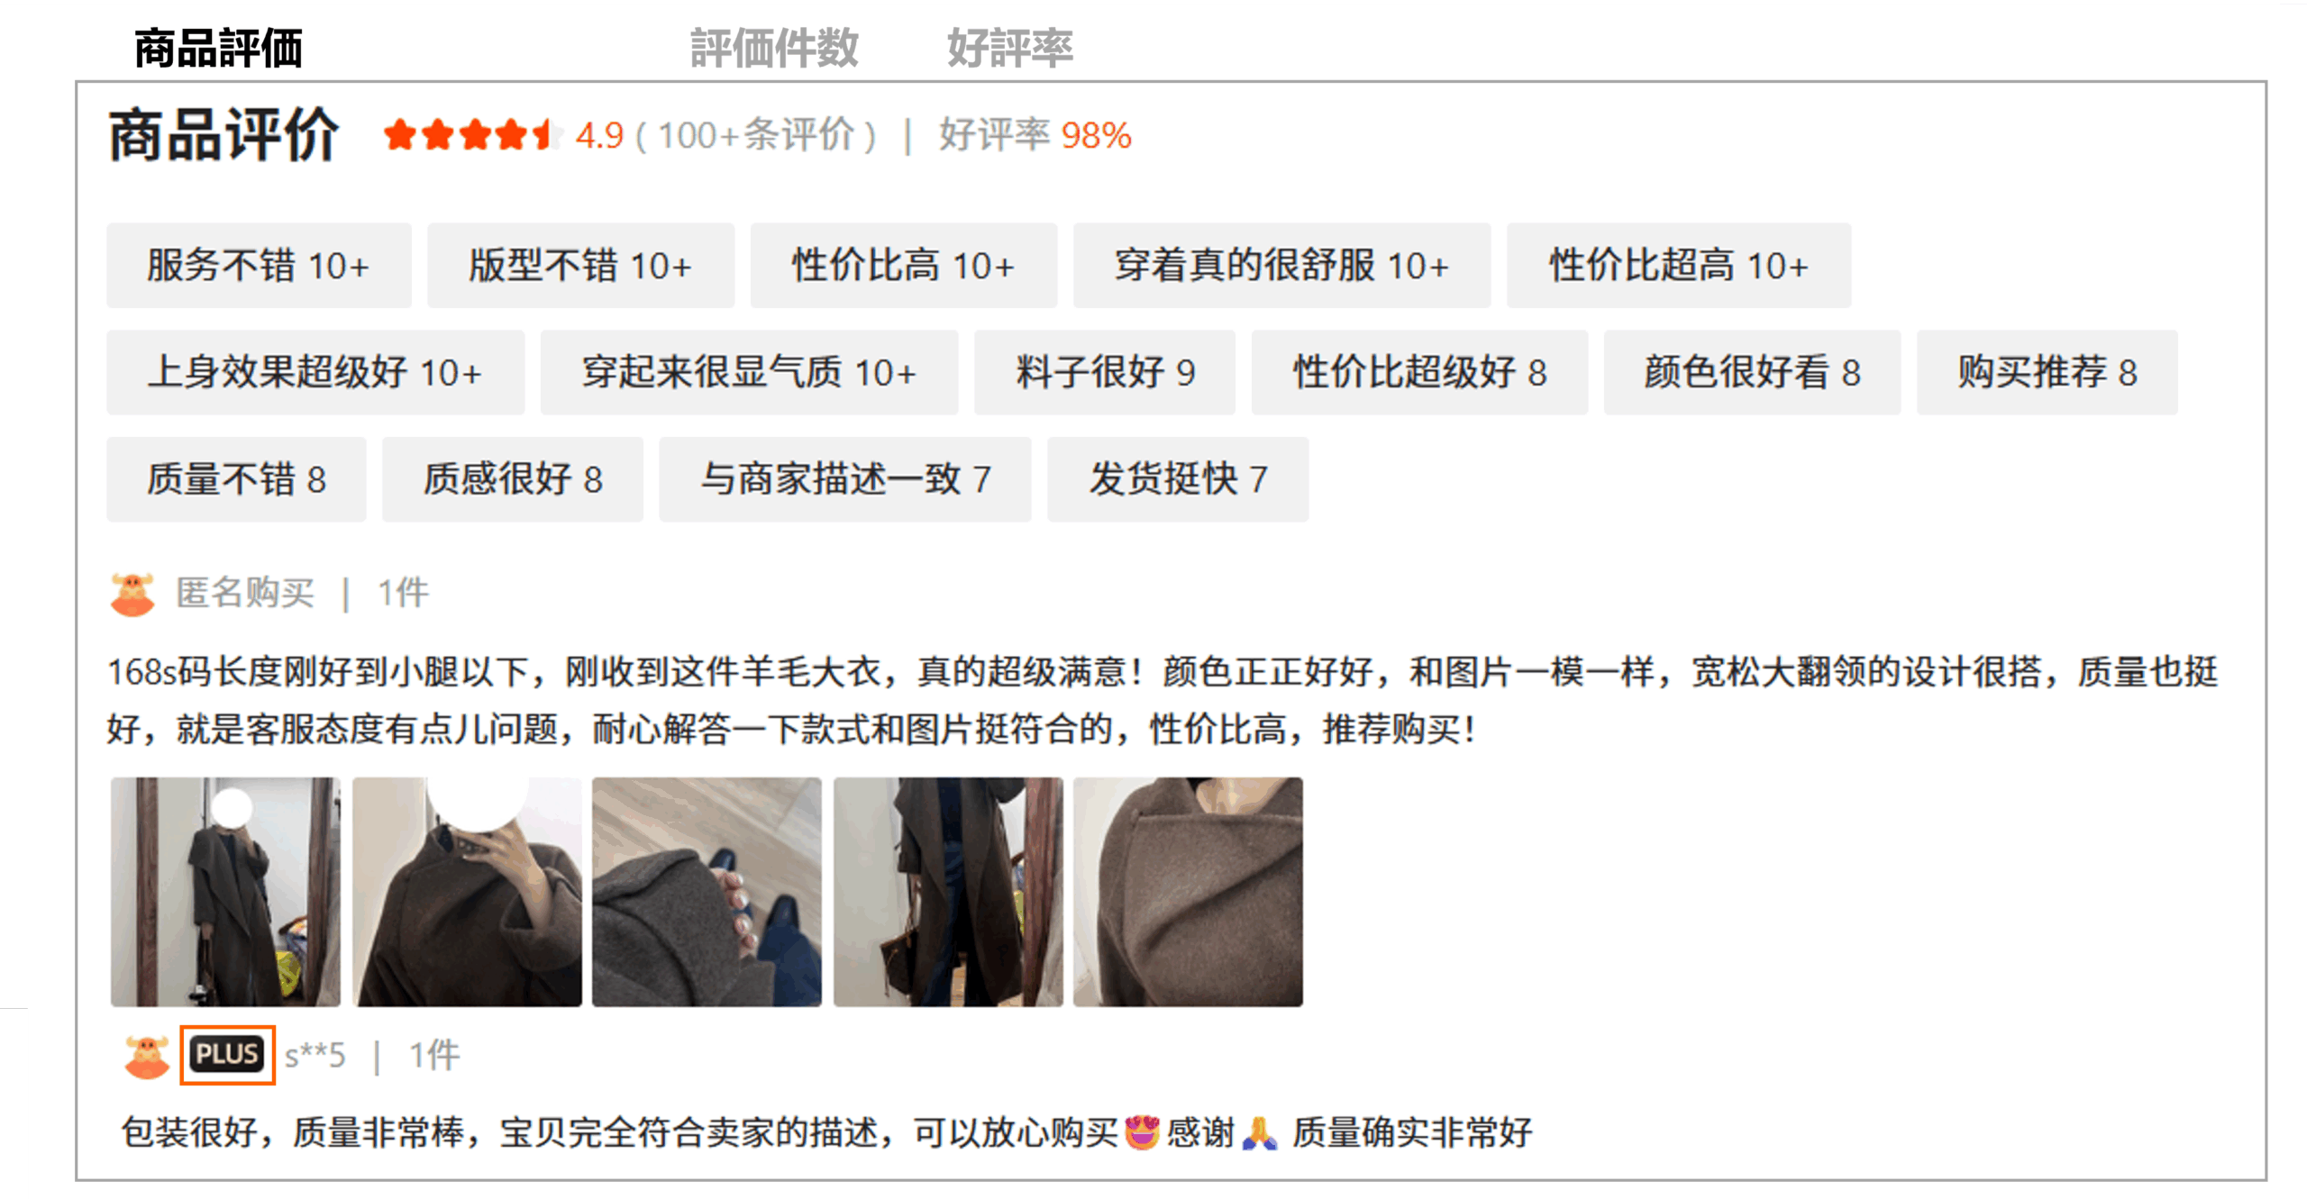The height and width of the screenshot is (1199, 2307).
Task: Click the 料子很好 9 tag
Action: (1104, 372)
